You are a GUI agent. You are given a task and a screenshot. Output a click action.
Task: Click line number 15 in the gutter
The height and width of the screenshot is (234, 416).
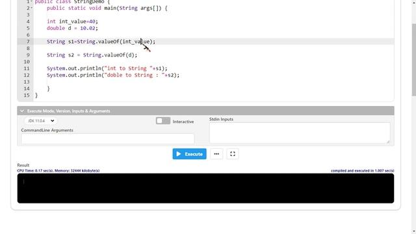tap(27, 96)
